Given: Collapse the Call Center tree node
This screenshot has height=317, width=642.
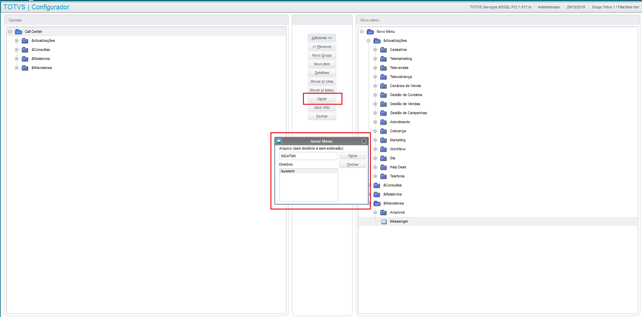Looking at the screenshot, I should 10,31.
